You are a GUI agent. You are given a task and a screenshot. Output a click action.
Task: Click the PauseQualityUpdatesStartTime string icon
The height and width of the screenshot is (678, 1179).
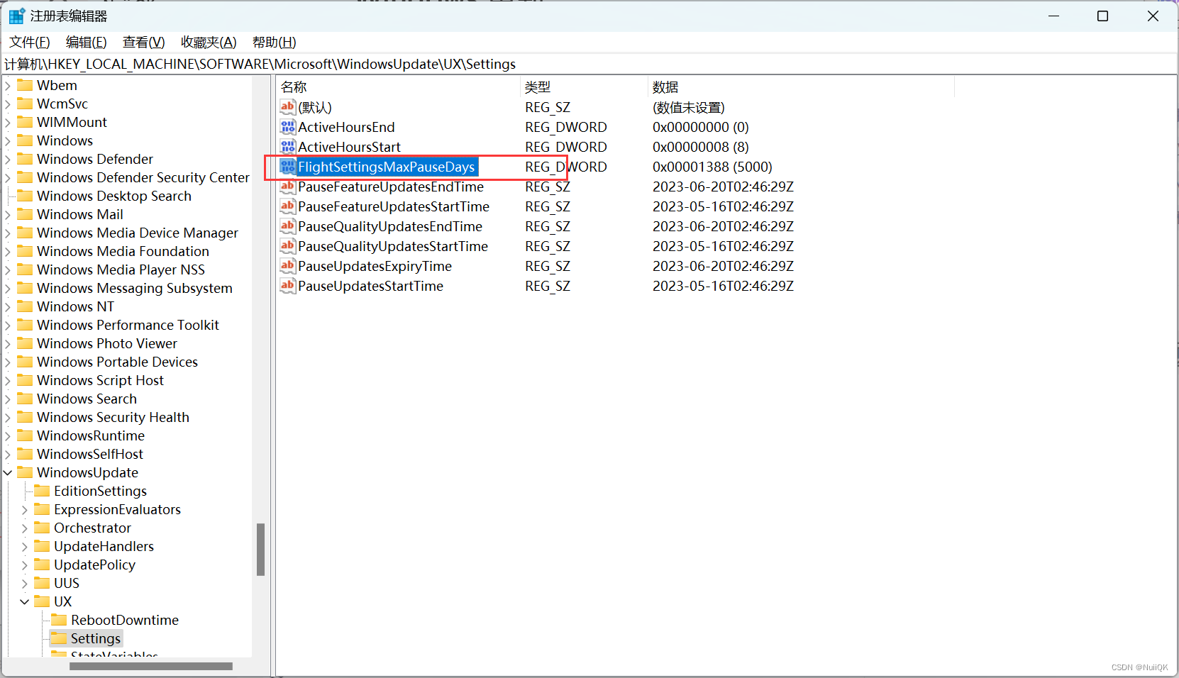tap(287, 246)
